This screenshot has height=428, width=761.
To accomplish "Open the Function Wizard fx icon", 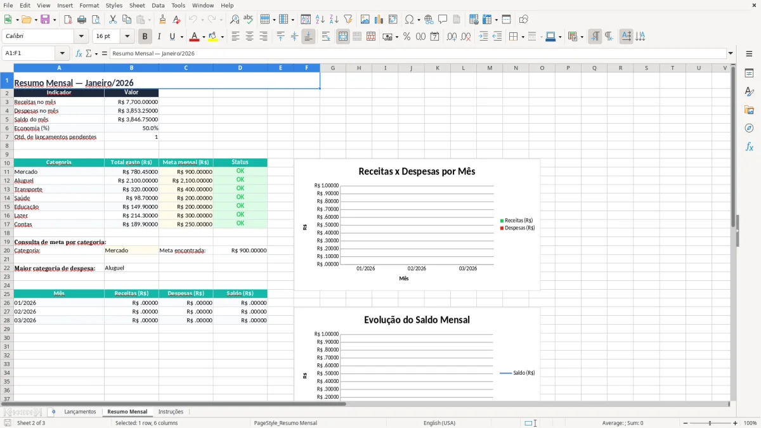I will 79,54.
